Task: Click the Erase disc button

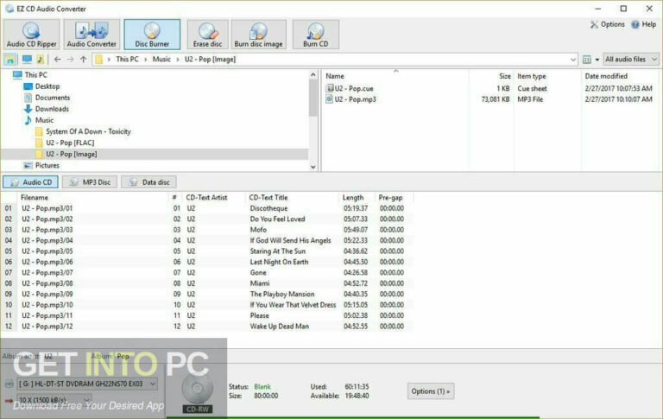Action: point(207,35)
